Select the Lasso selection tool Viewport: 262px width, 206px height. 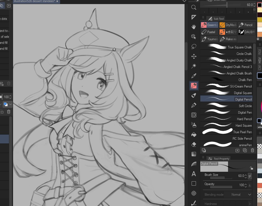(x=194, y=46)
